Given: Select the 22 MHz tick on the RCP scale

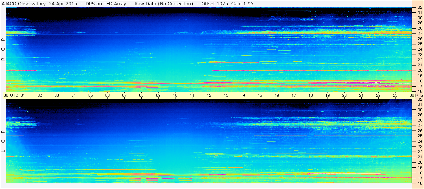Looking at the screenshot, I should pos(419,60).
